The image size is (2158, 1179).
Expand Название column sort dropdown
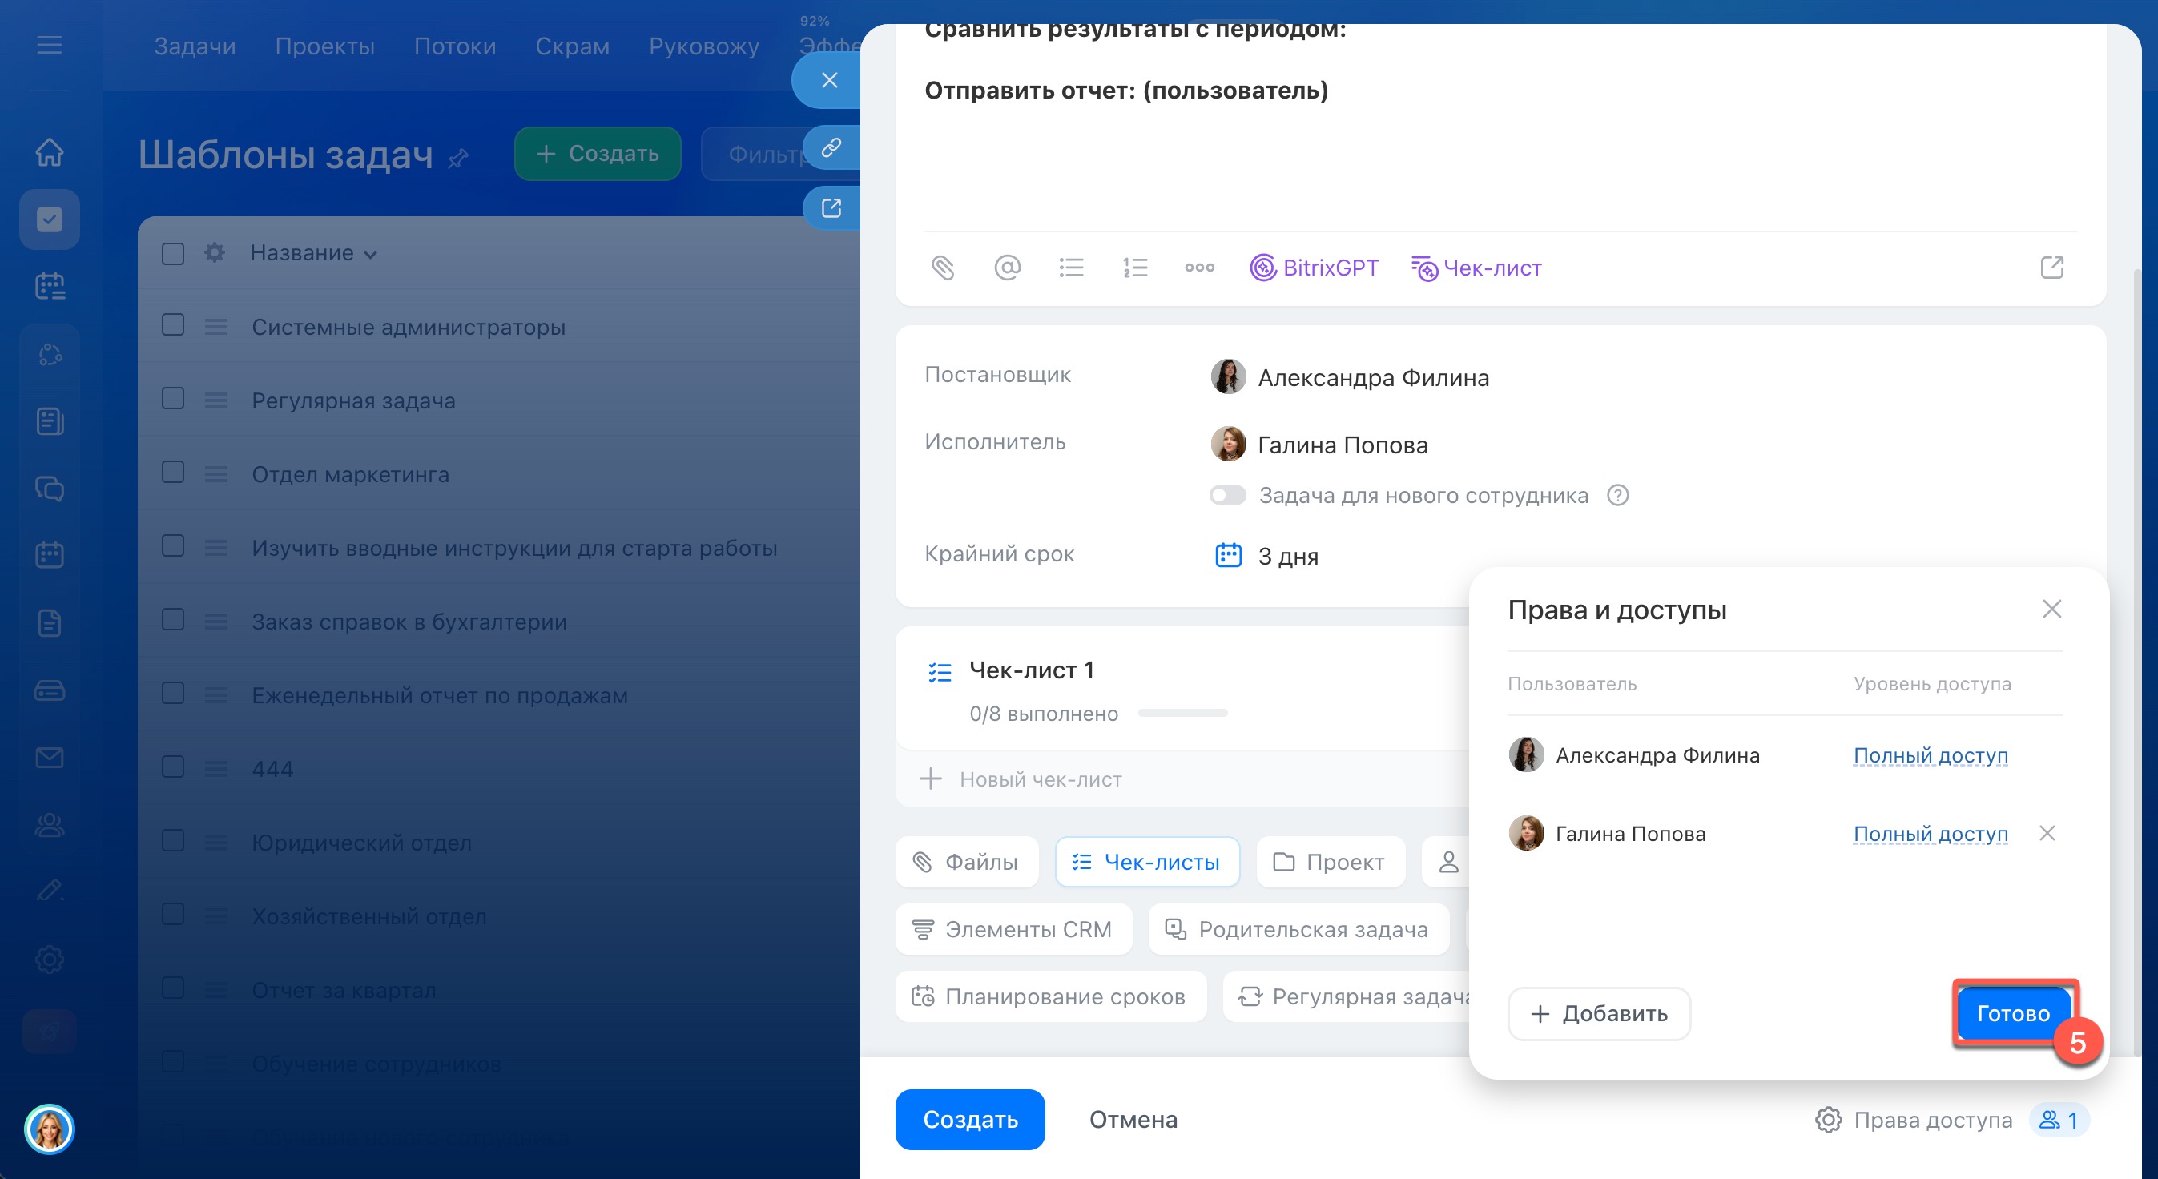click(x=370, y=255)
